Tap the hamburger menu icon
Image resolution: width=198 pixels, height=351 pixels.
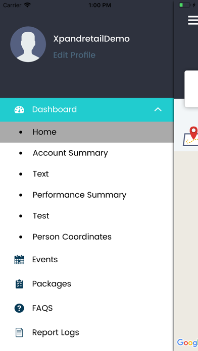tap(193, 20)
